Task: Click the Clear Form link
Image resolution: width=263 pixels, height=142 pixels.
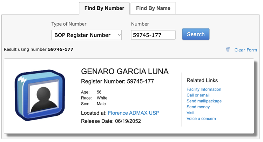Action: pyautogui.click(x=245, y=50)
